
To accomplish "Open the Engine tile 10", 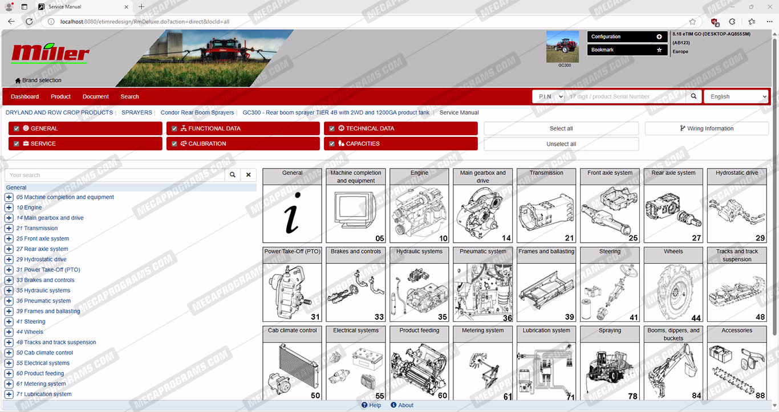I will [419, 206].
